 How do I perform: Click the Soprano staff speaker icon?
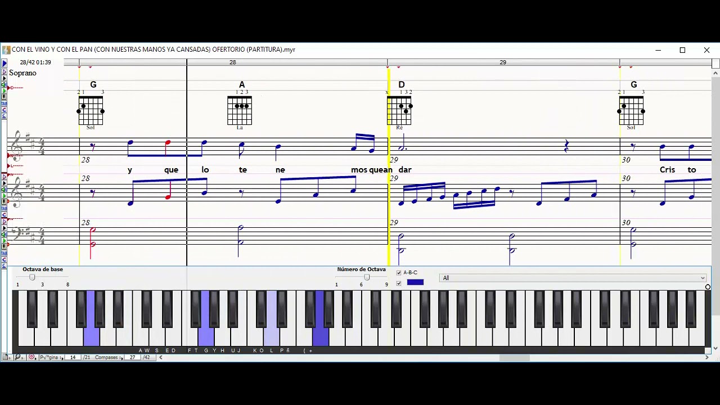coord(4,84)
